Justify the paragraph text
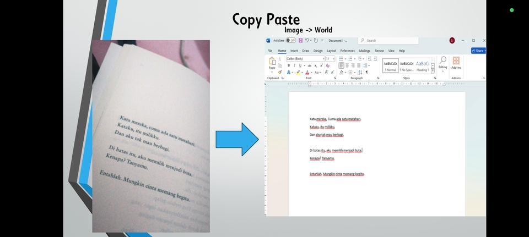The image size is (529, 237). point(359,65)
